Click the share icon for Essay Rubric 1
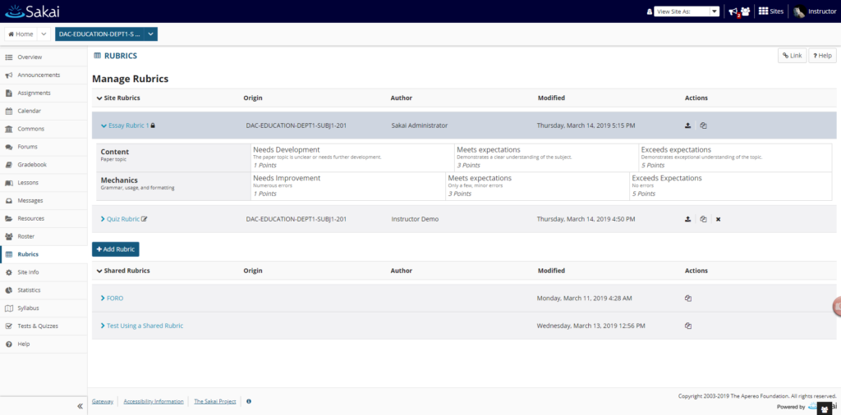The height and width of the screenshot is (415, 841). (687, 125)
